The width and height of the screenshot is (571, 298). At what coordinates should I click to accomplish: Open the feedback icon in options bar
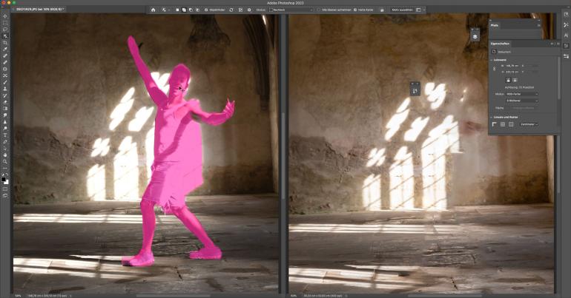pos(382,10)
